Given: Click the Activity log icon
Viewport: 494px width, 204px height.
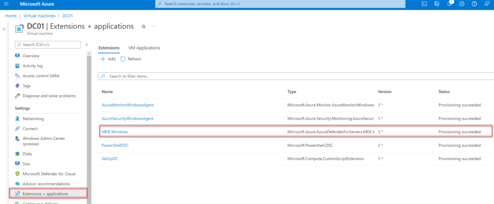Looking at the screenshot, I should tap(18, 66).
